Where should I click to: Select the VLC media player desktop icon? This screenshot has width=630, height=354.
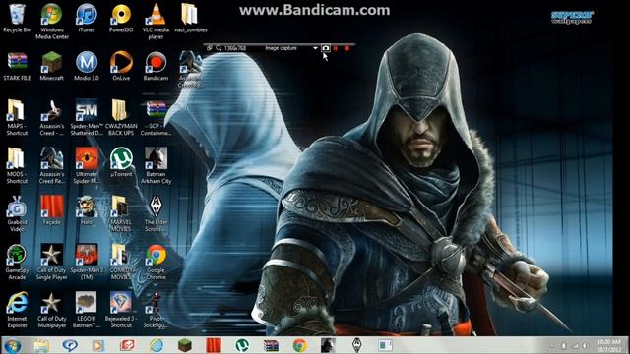pos(156,22)
